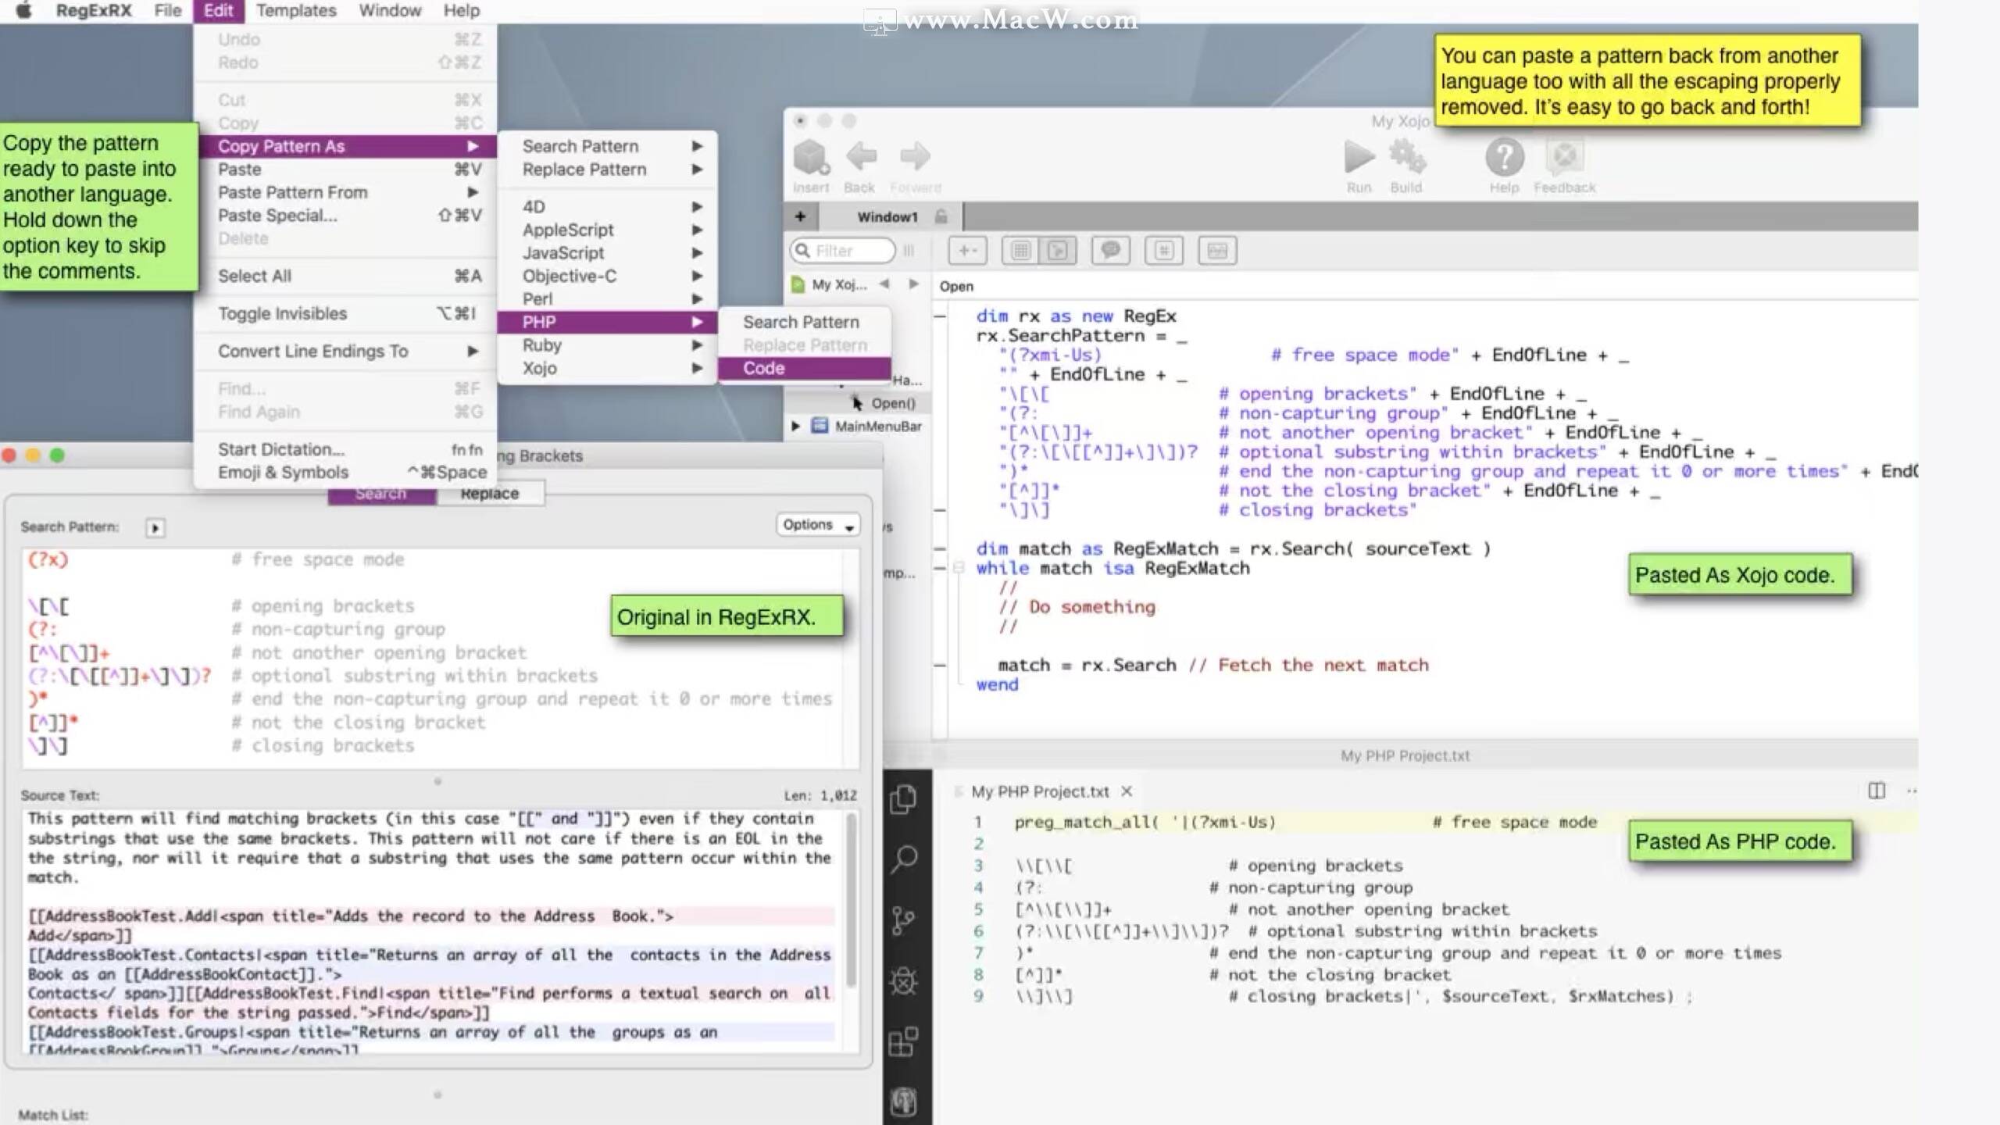The width and height of the screenshot is (2000, 1125).
Task: Click the Filter search field in the Xojo navigator
Action: pyautogui.click(x=842, y=251)
